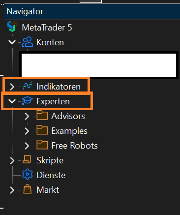The height and width of the screenshot is (215, 180).
Task: Click the Skripte scroll icon
Action: point(27,159)
